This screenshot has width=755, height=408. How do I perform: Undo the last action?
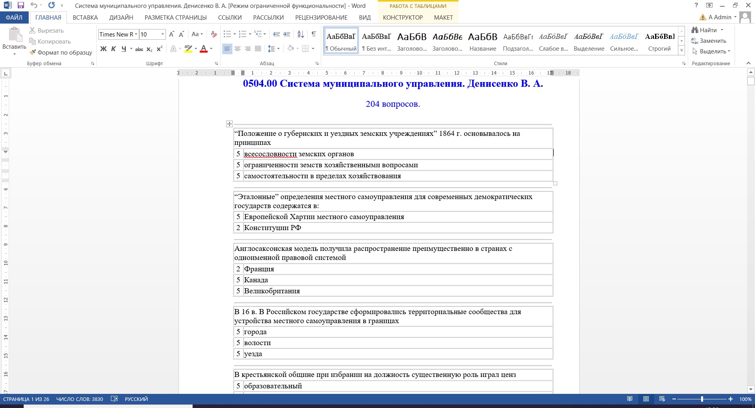(x=34, y=5)
